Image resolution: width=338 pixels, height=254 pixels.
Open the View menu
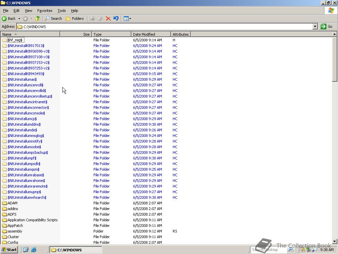[28, 11]
